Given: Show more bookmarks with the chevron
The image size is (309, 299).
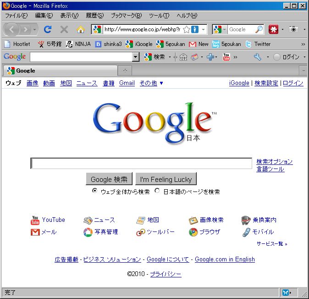Looking at the screenshot, I should point(303,44).
